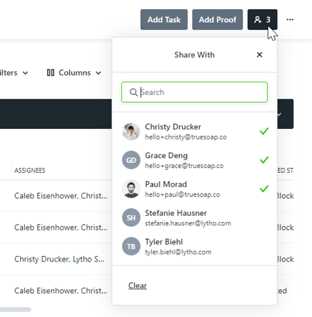312x317 pixels.
Task: Uncheck Paul Morad's green checkmark
Action: click(264, 189)
